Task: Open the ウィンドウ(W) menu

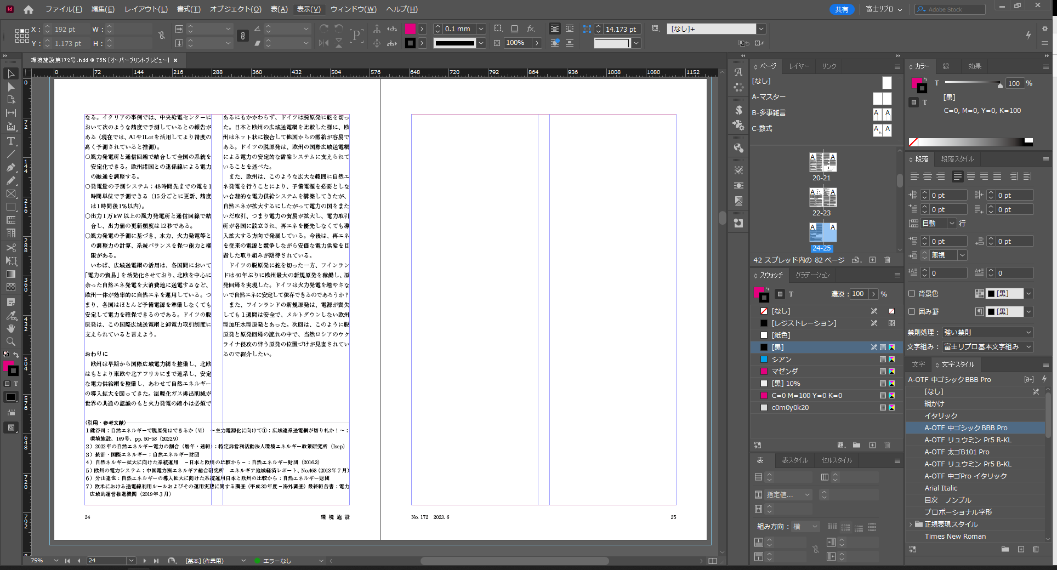Action: pyautogui.click(x=353, y=9)
